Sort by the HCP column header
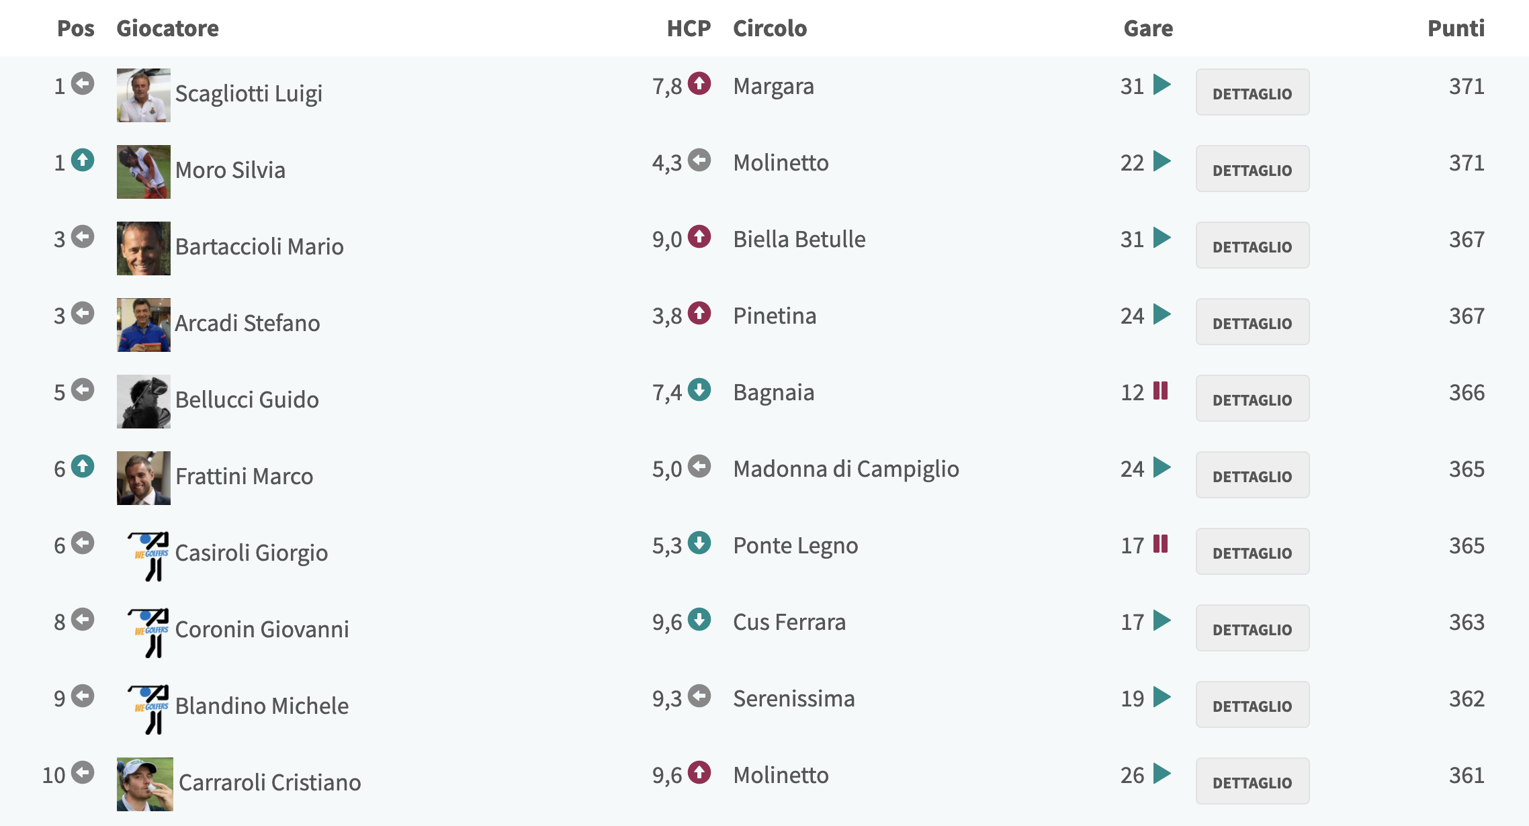Viewport: 1529px width, 826px height. coord(689,28)
